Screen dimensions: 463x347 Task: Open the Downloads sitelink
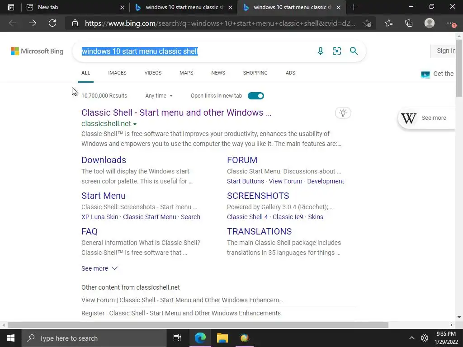click(x=104, y=160)
